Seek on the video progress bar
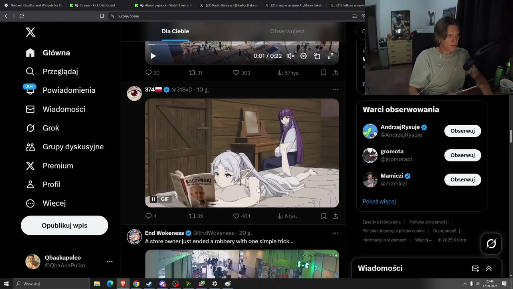The height and width of the screenshot is (289, 513). (x=242, y=45)
